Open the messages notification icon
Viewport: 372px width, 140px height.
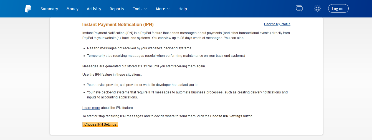(x=299, y=9)
